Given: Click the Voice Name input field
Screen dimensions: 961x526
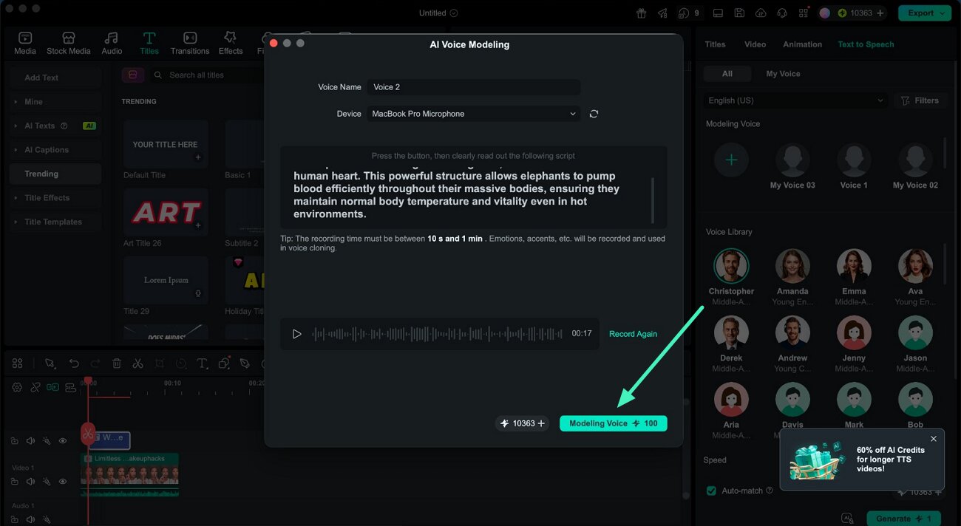Looking at the screenshot, I should coord(474,87).
